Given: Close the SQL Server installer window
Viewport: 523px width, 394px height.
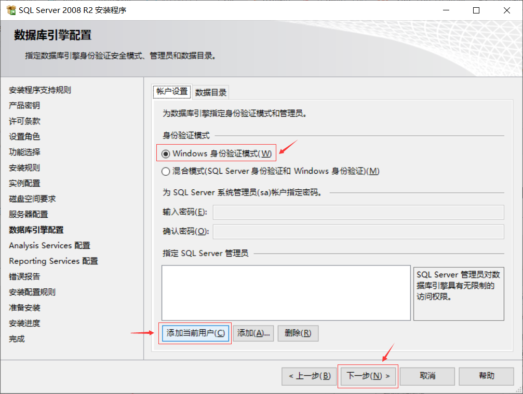Looking at the screenshot, I should click(x=507, y=10).
